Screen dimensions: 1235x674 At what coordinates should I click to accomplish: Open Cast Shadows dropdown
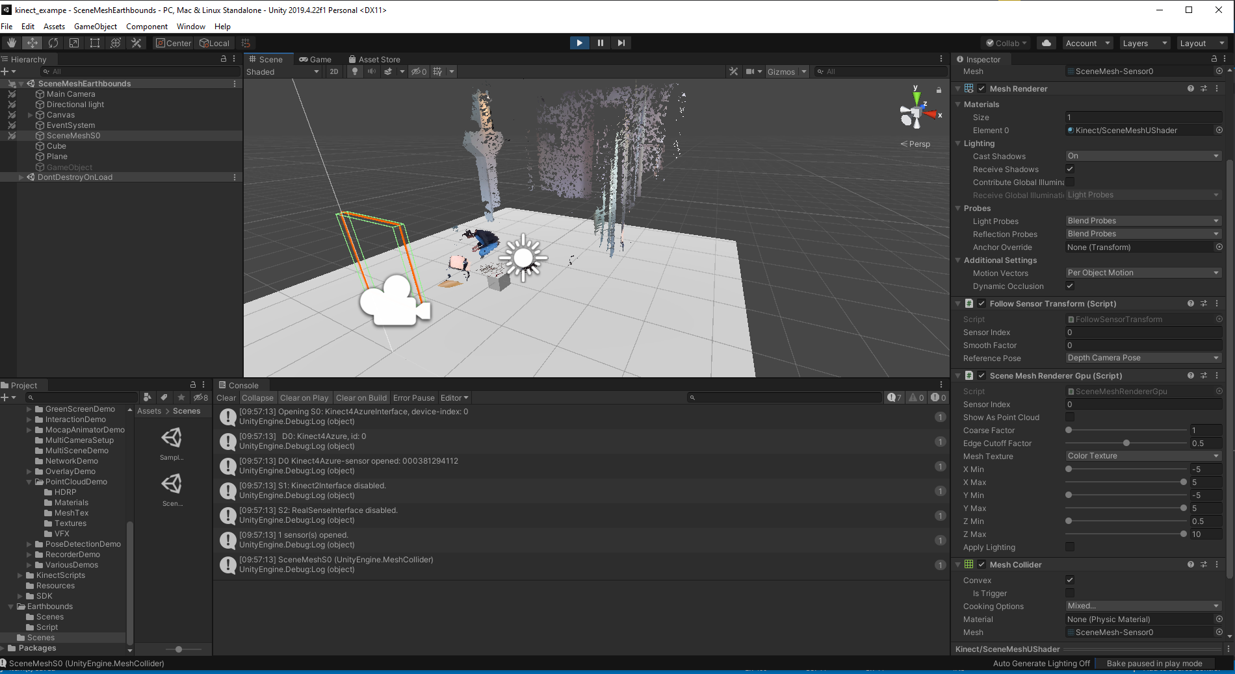(1143, 156)
